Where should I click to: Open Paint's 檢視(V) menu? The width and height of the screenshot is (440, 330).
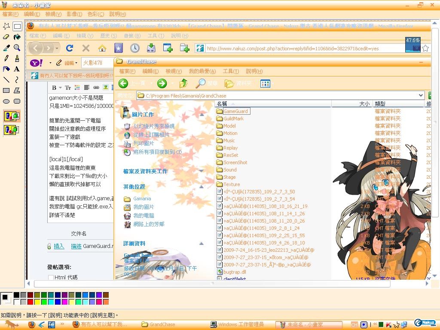click(53, 14)
